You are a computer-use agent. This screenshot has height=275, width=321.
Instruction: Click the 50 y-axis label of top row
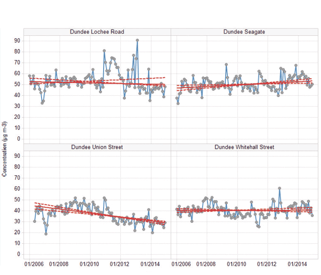pyautogui.click(x=17, y=84)
